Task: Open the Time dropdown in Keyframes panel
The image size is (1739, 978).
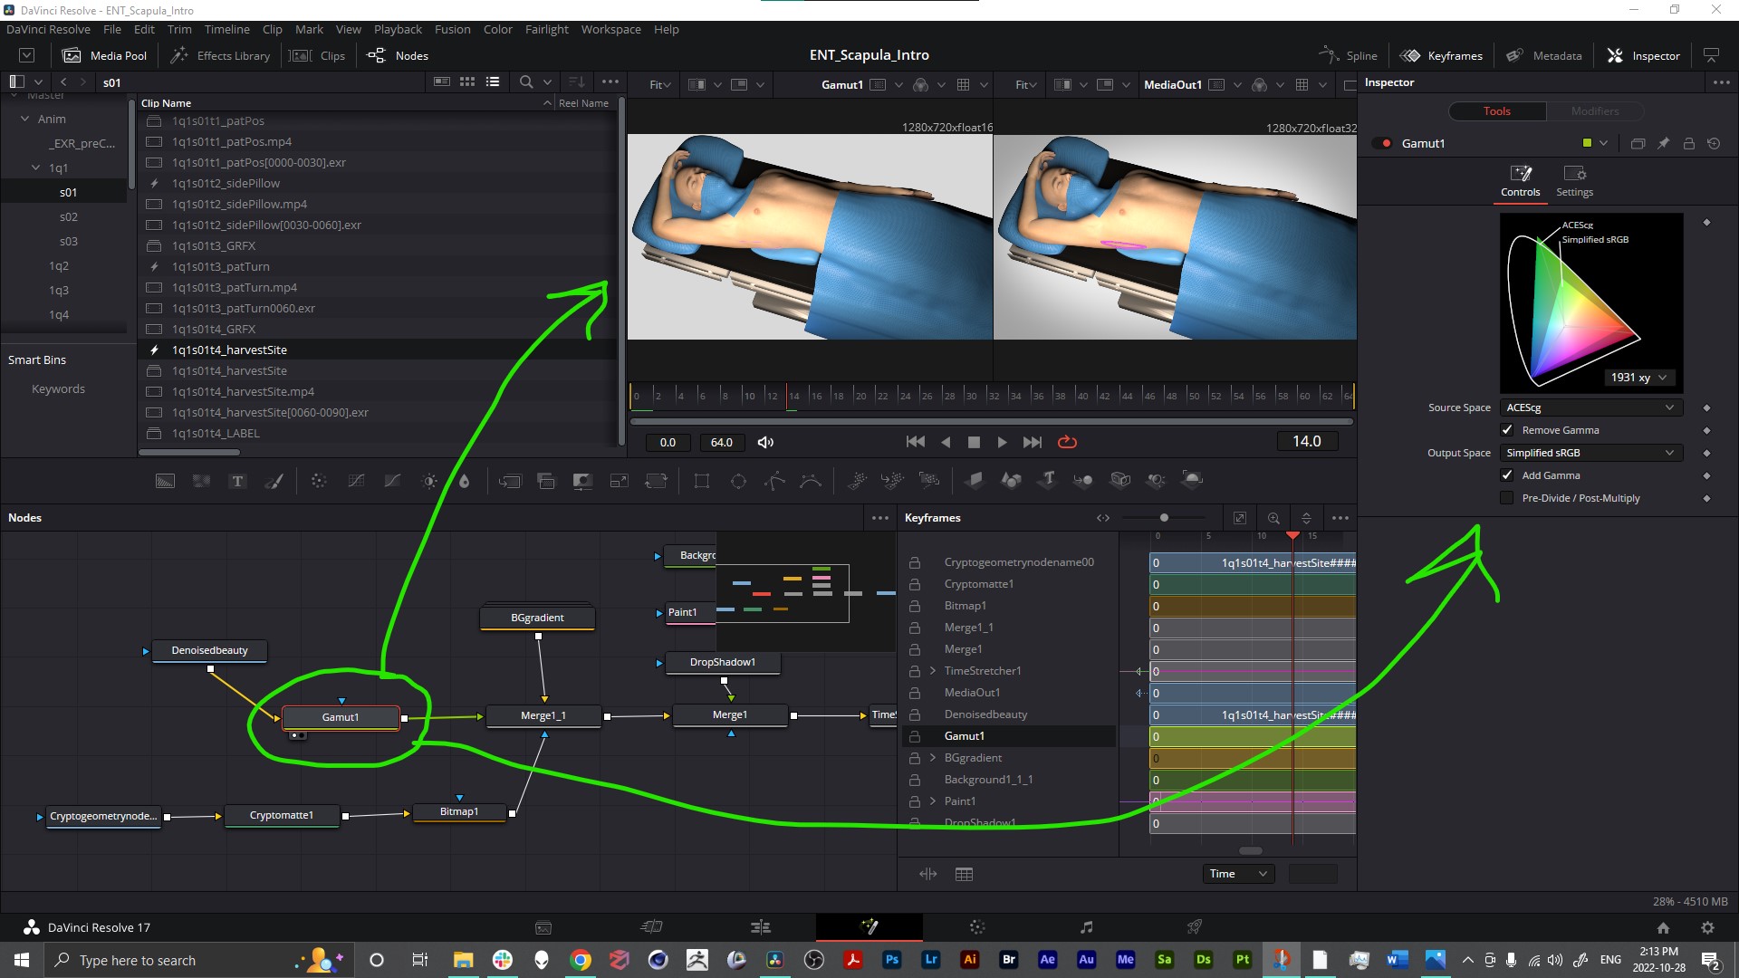Action: 1238,874
